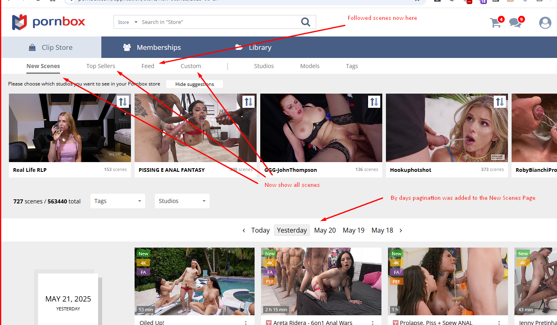
Task: Go to next days with right arrow
Action: coord(401,230)
